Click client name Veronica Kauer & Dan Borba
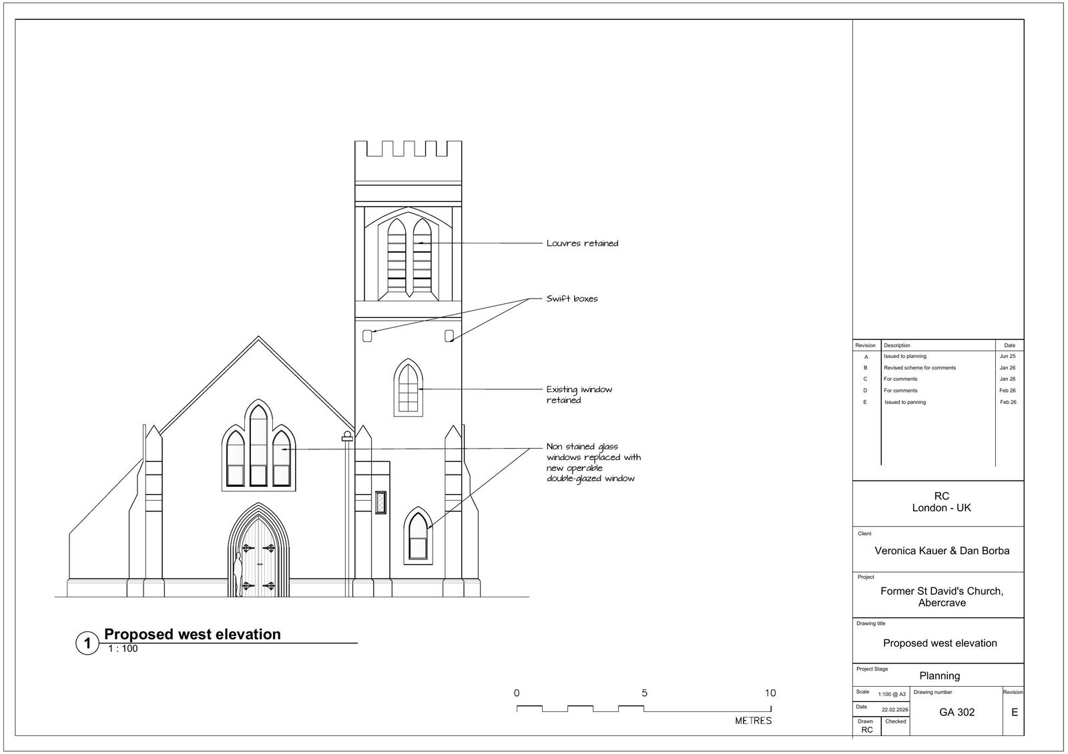The width and height of the screenshot is (1068, 754). pos(942,551)
